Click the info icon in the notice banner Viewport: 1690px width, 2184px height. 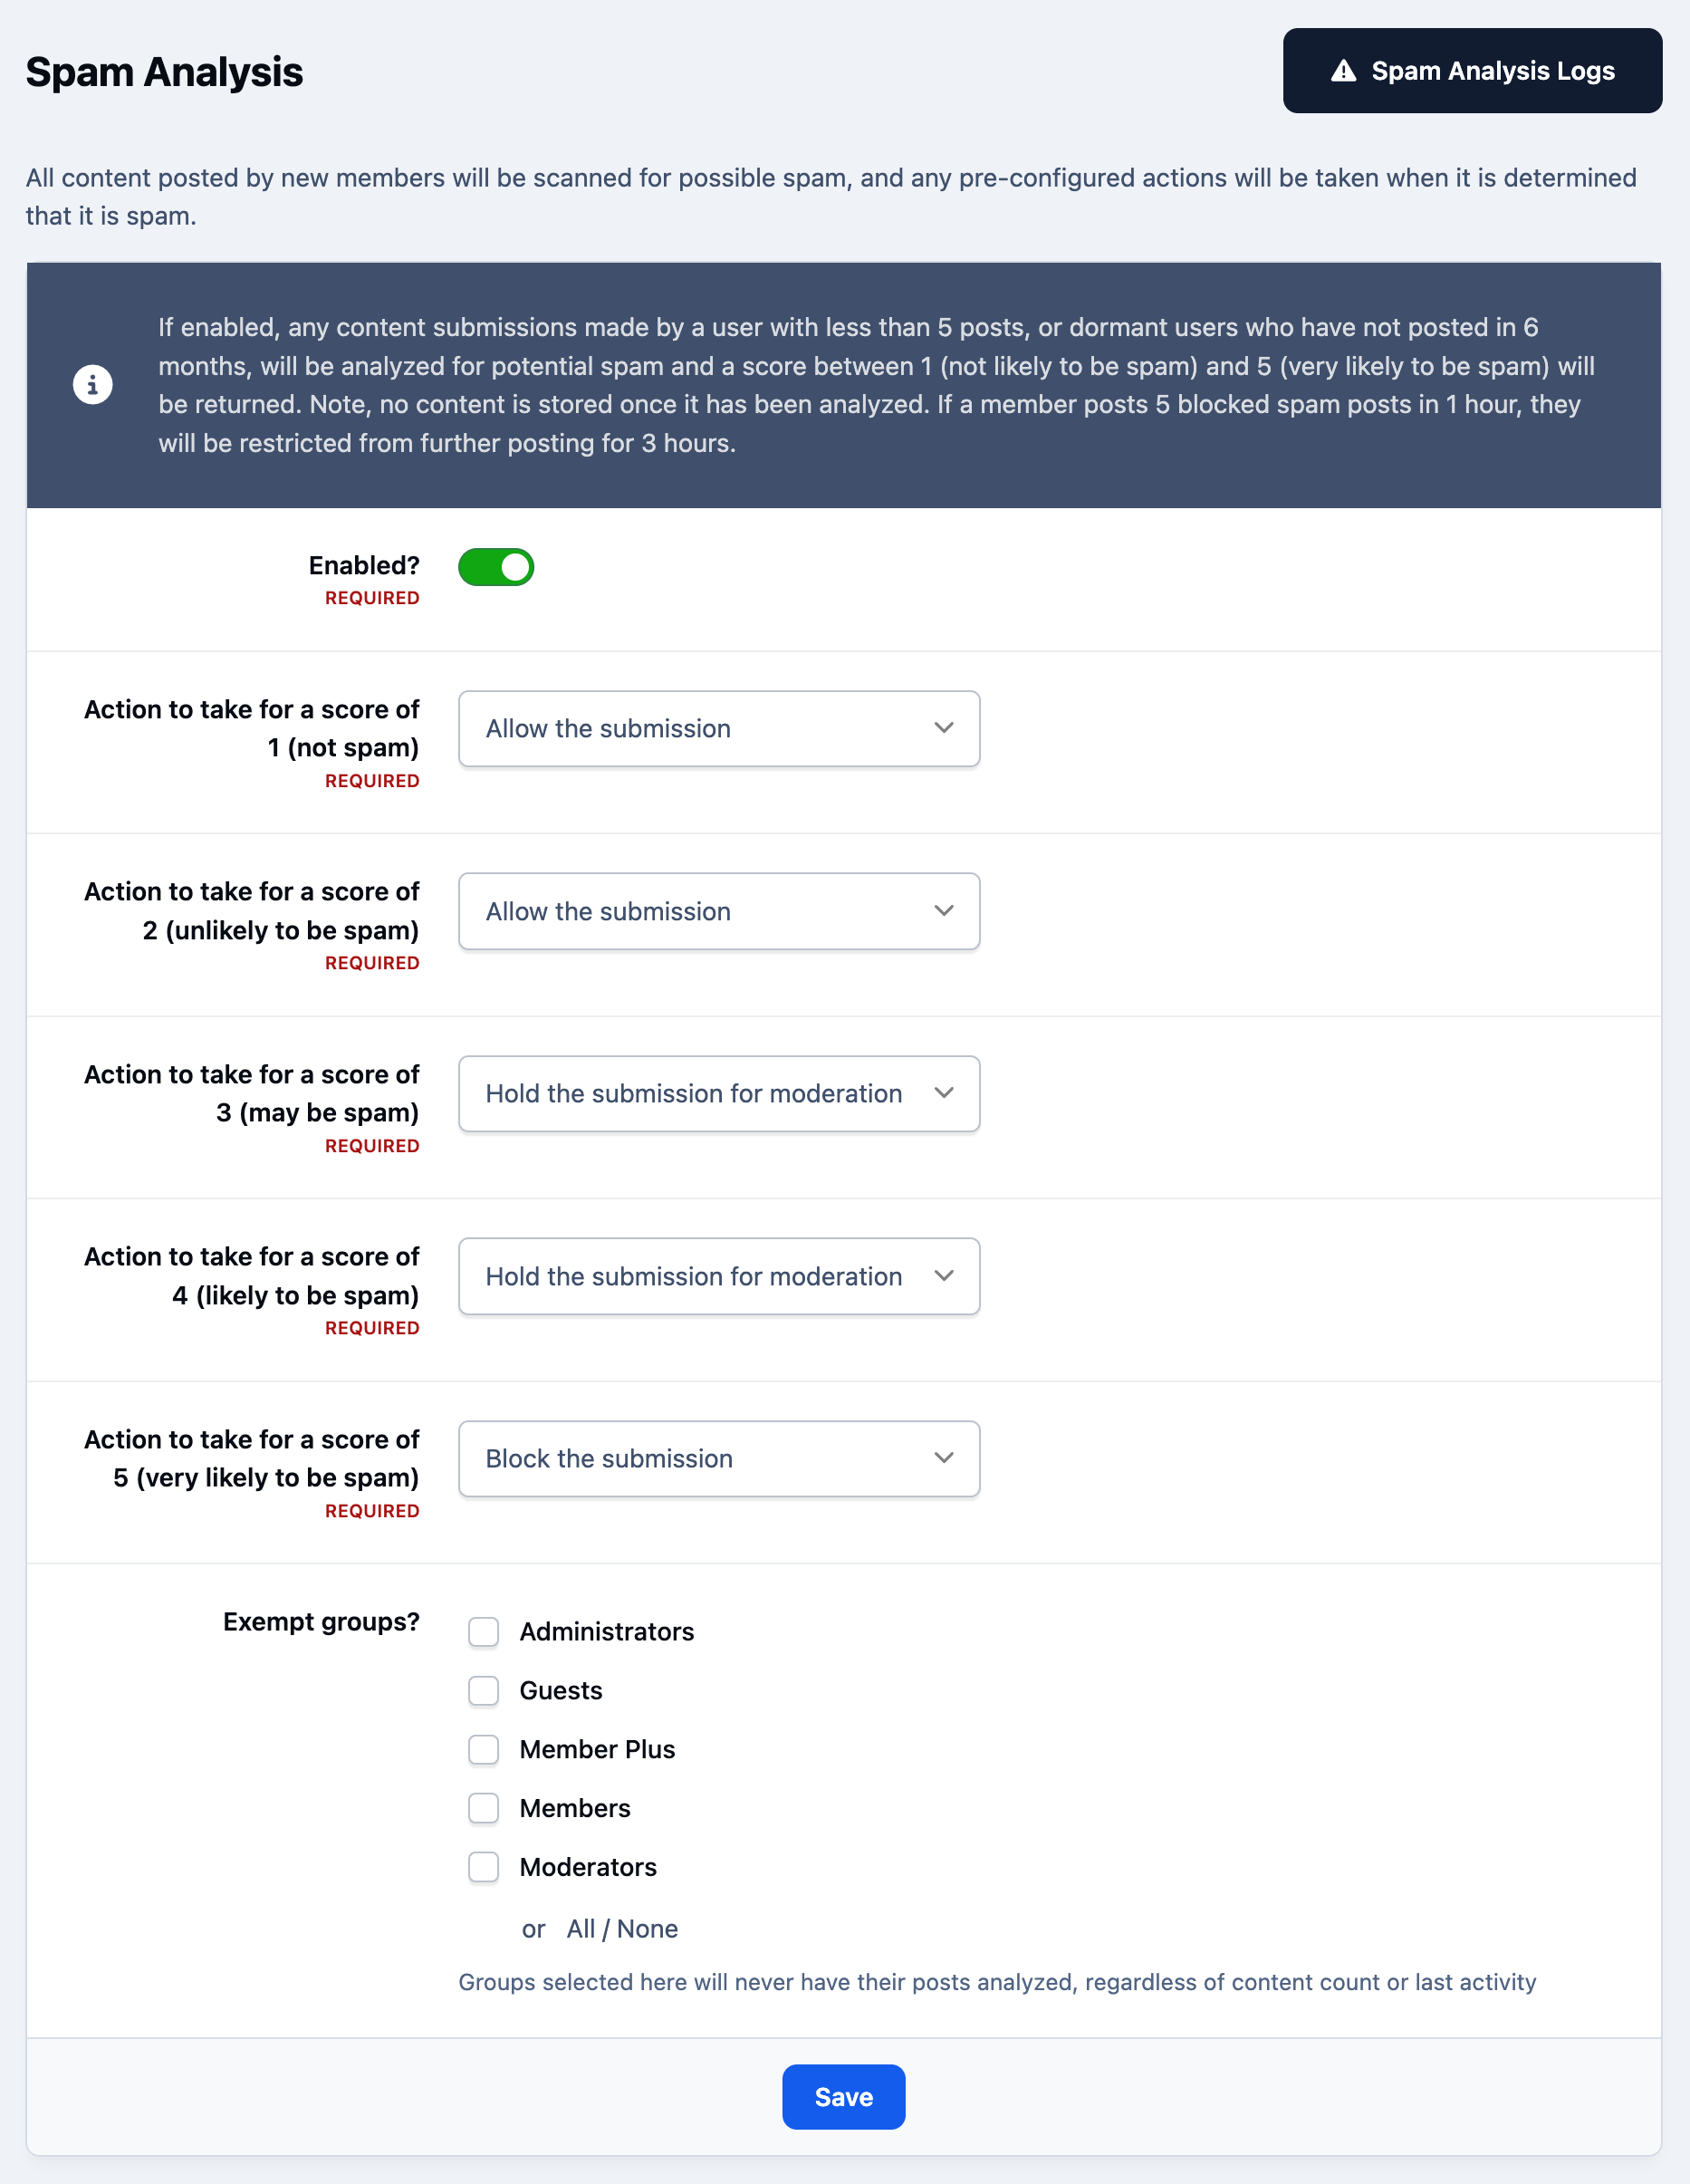[93, 385]
